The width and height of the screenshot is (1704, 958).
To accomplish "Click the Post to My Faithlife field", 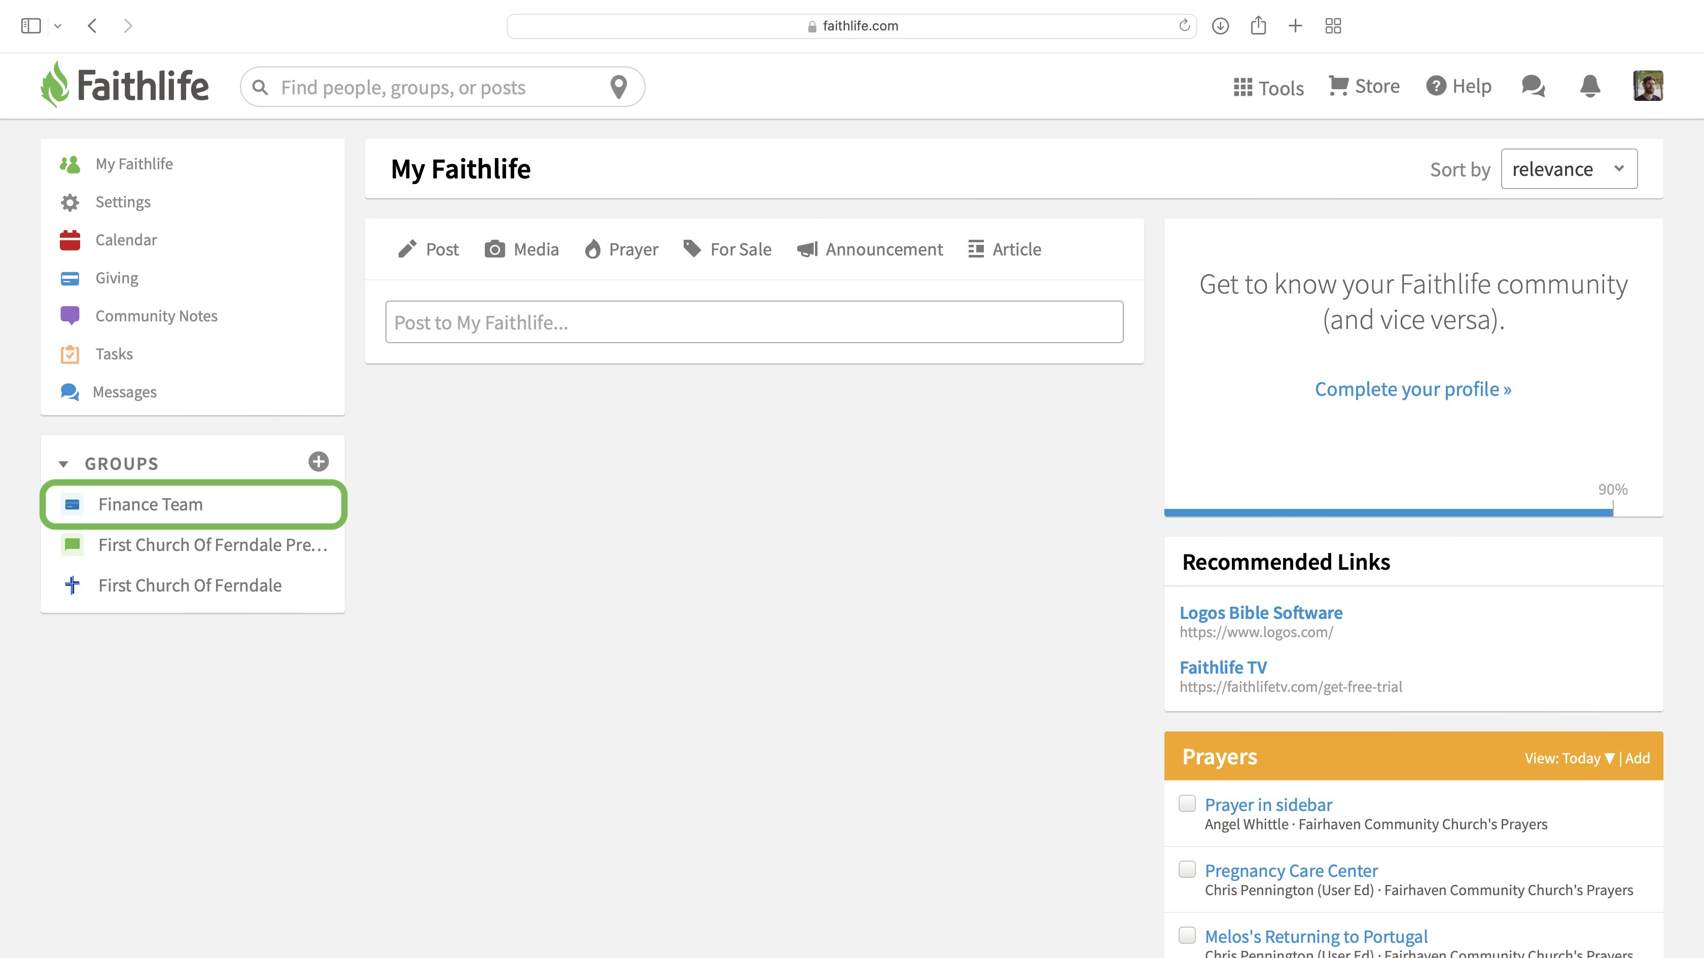I will pos(754,322).
